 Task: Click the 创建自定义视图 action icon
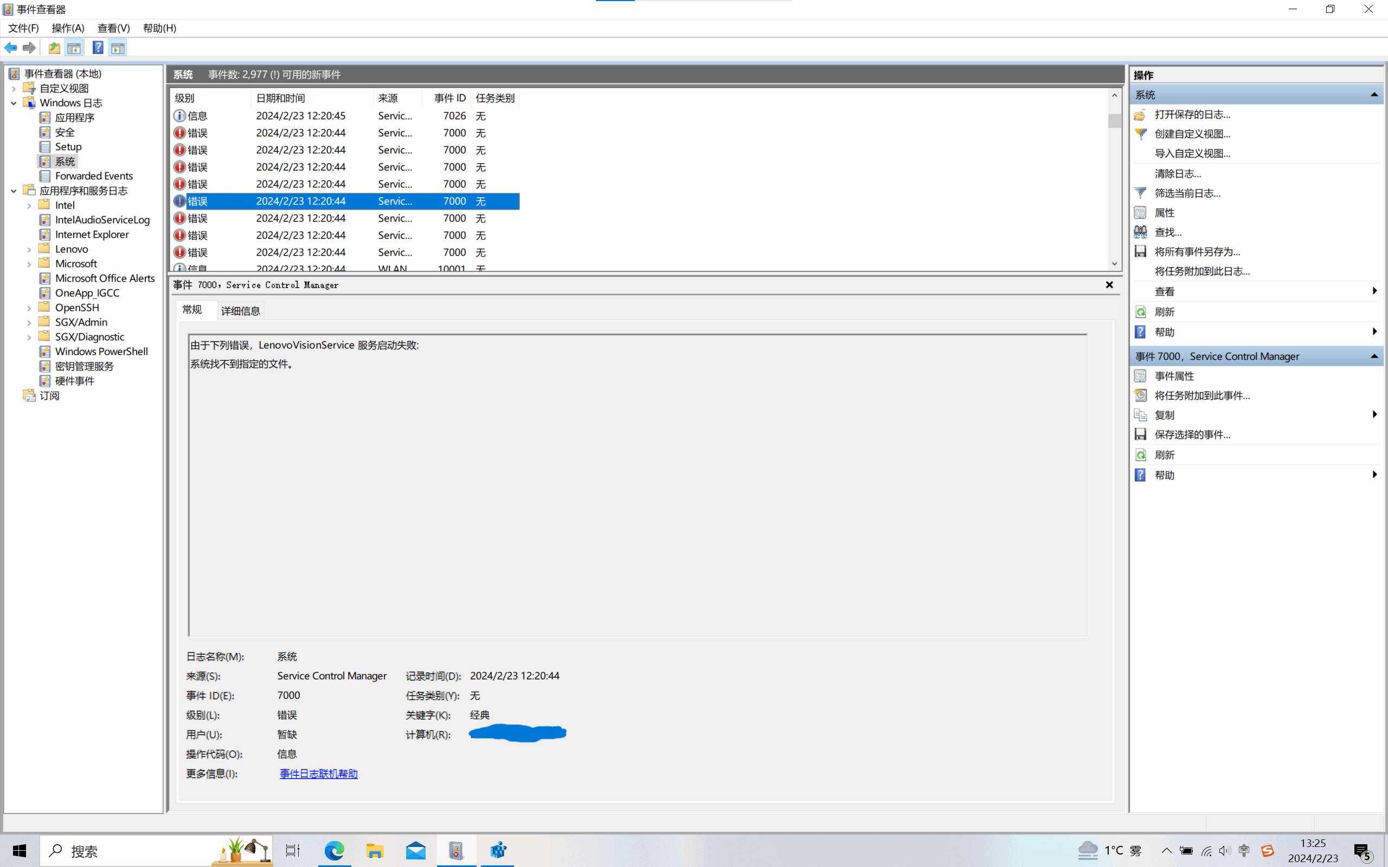tap(1140, 134)
